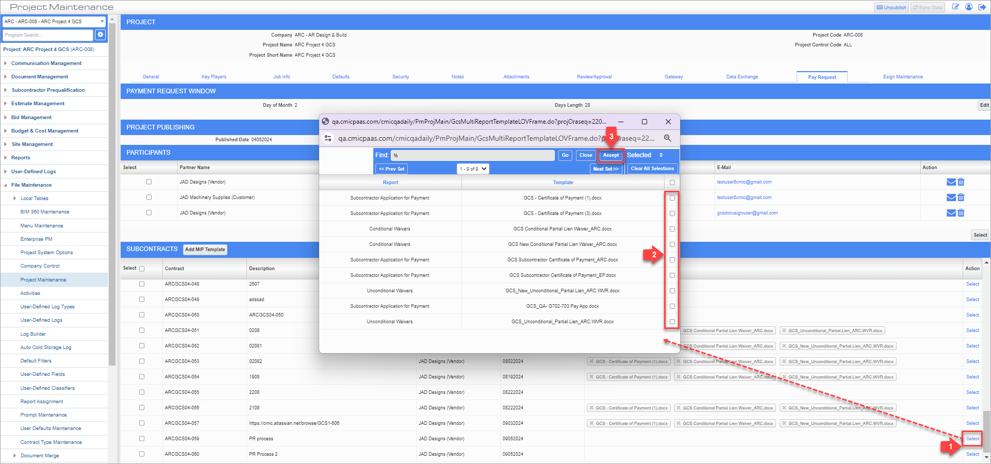991x464 pixels.
Task: Open the Data Exchange tab
Action: tap(742, 77)
